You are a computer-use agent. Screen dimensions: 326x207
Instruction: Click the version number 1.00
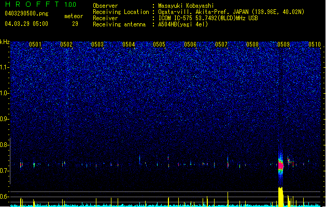pyautogui.click(x=70, y=5)
